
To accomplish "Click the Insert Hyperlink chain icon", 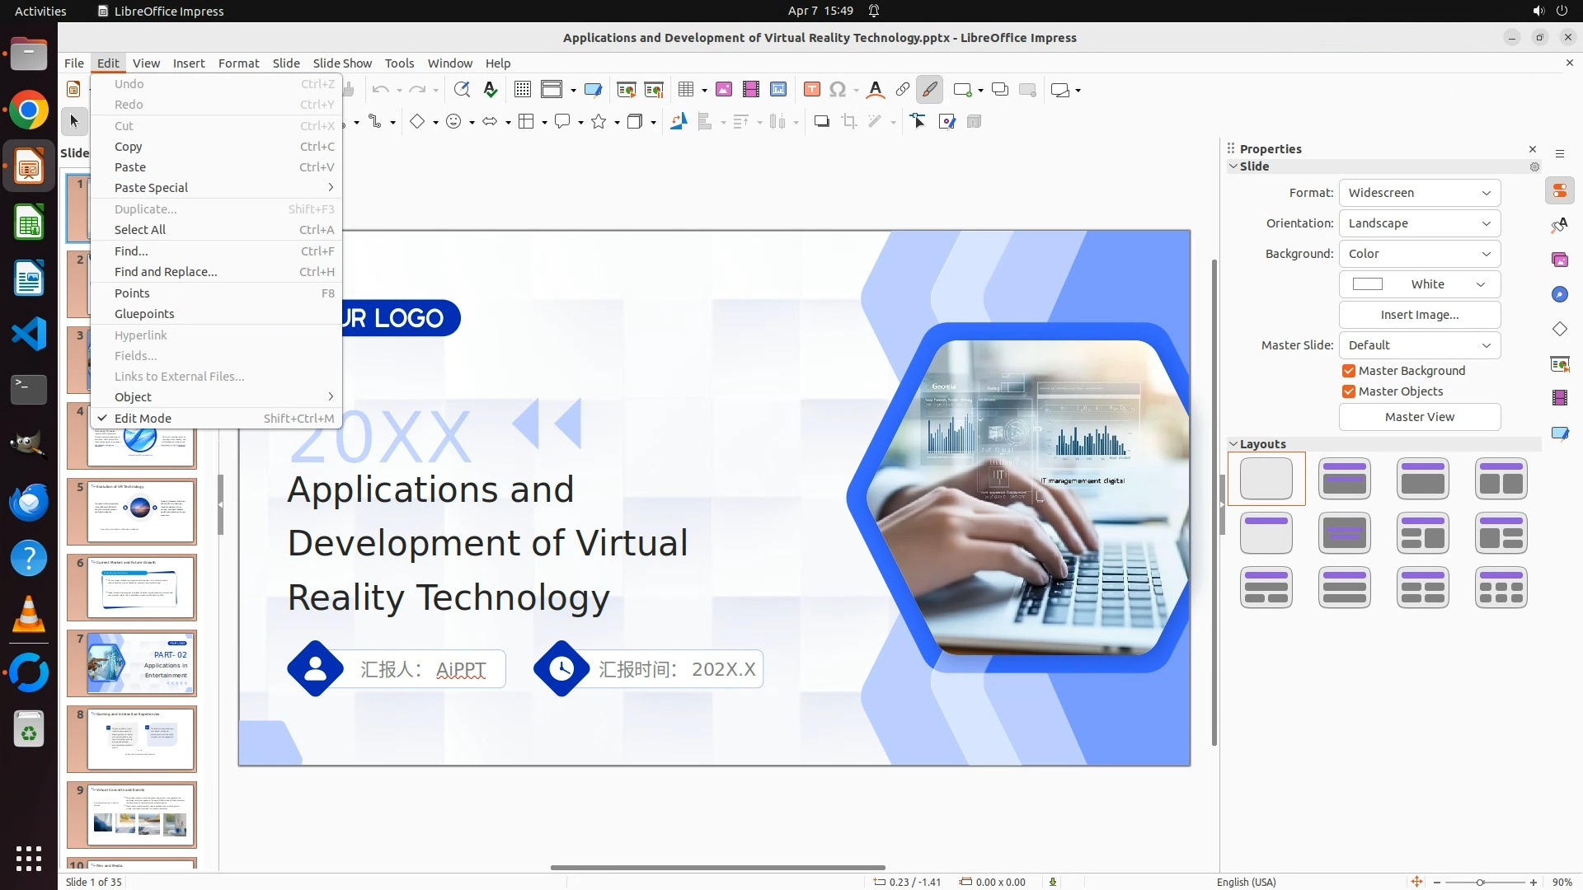I will pos(903,90).
